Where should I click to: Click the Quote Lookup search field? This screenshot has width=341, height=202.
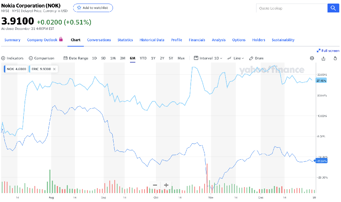[291, 8]
